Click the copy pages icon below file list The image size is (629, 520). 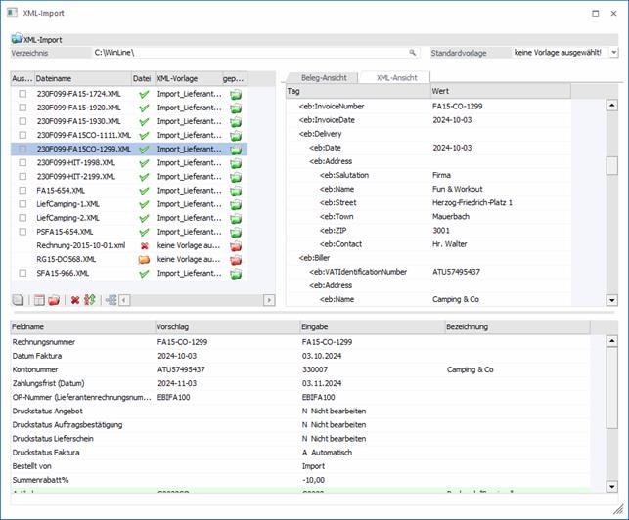click(x=19, y=299)
